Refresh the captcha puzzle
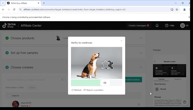 point(76,90)
